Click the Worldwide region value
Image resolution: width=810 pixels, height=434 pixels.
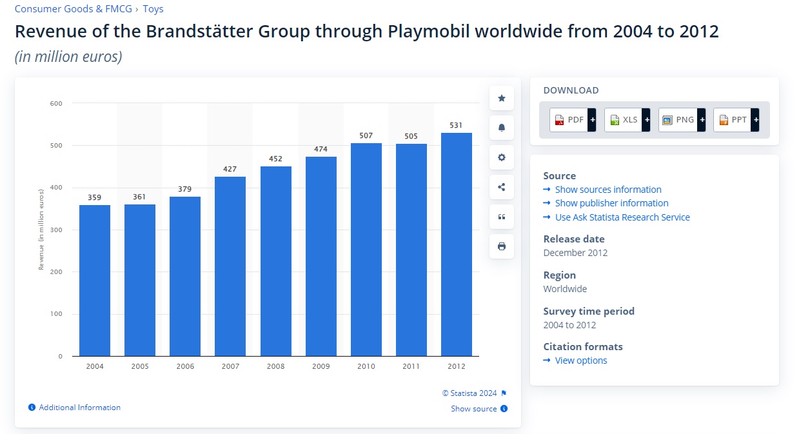pos(565,289)
